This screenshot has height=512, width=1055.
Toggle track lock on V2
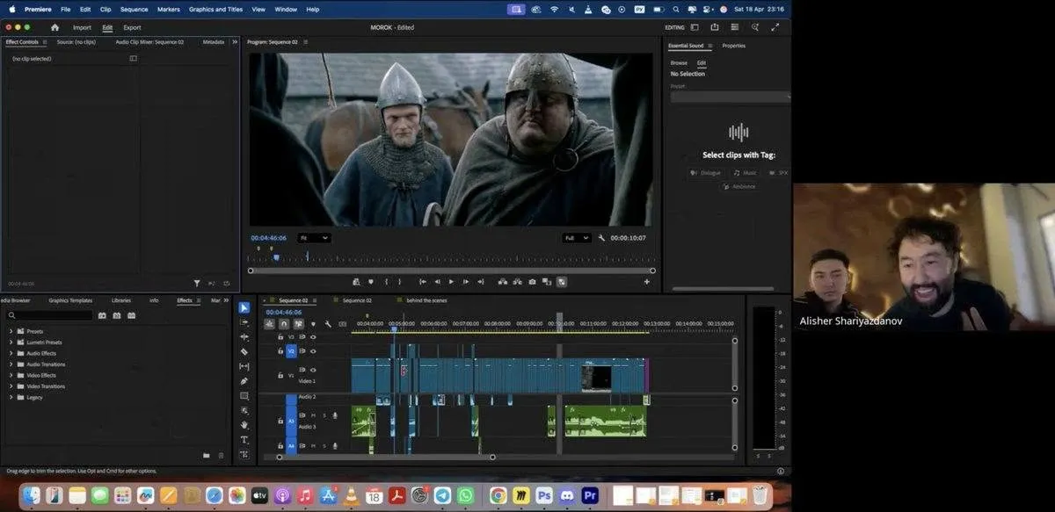coord(281,351)
